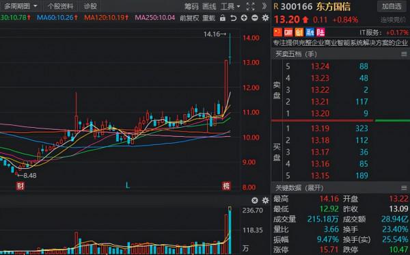Click the 涨停 15.71 value
Image resolution: width=410 pixels, height=255 pixels.
coord(329,250)
